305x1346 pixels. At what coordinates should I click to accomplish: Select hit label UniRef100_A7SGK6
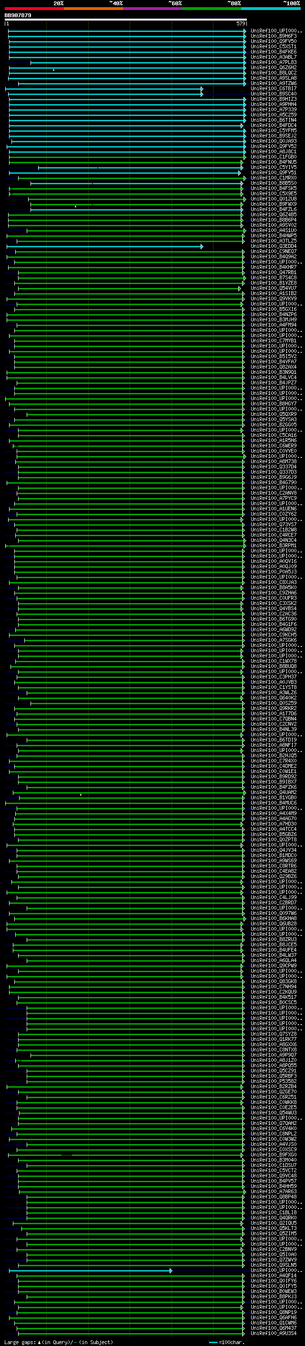tap(273, 640)
